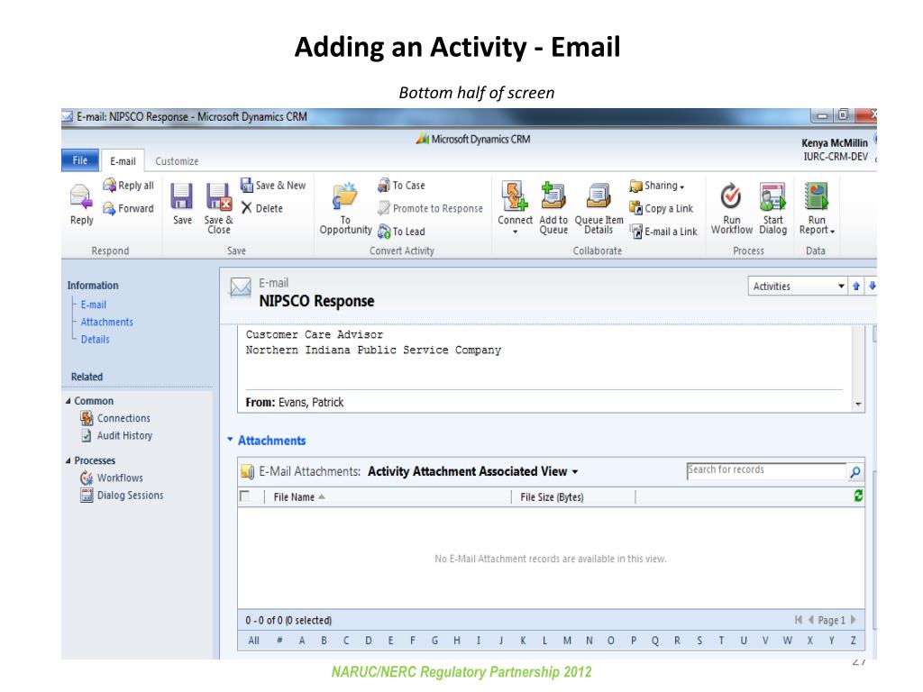Click Reply all in Respond group
Image resolution: width=923 pixels, height=692 pixels.
click(128, 186)
